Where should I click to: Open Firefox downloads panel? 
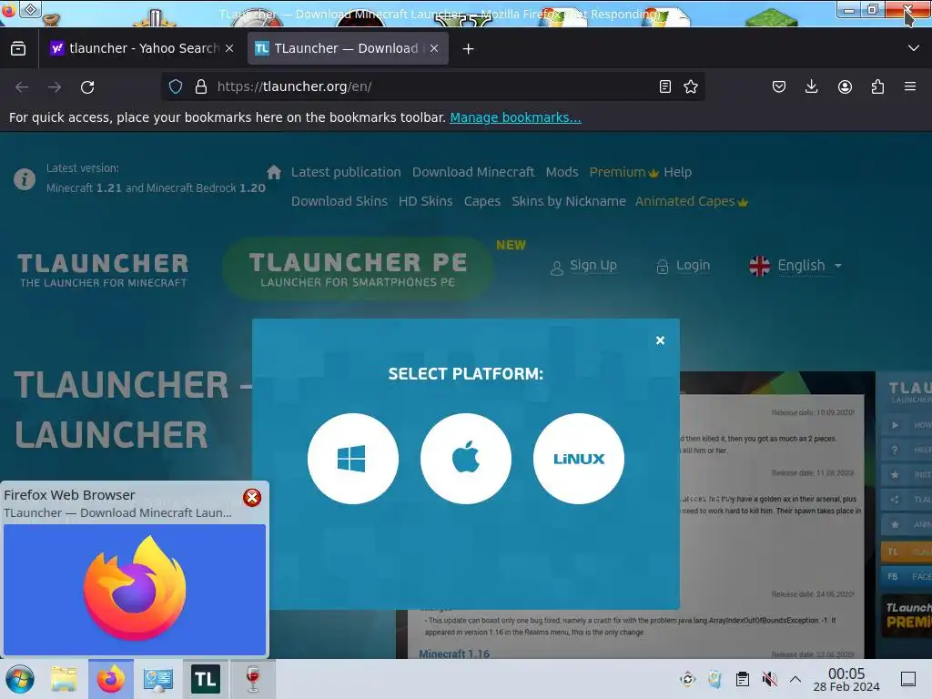[x=811, y=86]
